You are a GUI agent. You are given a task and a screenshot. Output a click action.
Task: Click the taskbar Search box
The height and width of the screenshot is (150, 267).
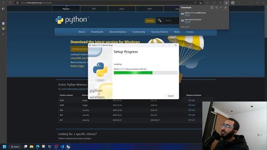tap(15, 147)
